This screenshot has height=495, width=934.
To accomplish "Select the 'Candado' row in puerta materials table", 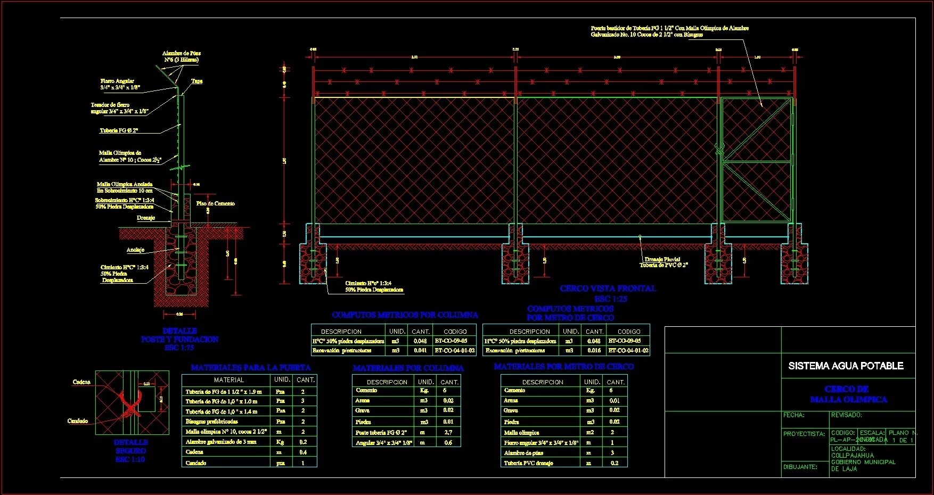I will click(x=249, y=463).
